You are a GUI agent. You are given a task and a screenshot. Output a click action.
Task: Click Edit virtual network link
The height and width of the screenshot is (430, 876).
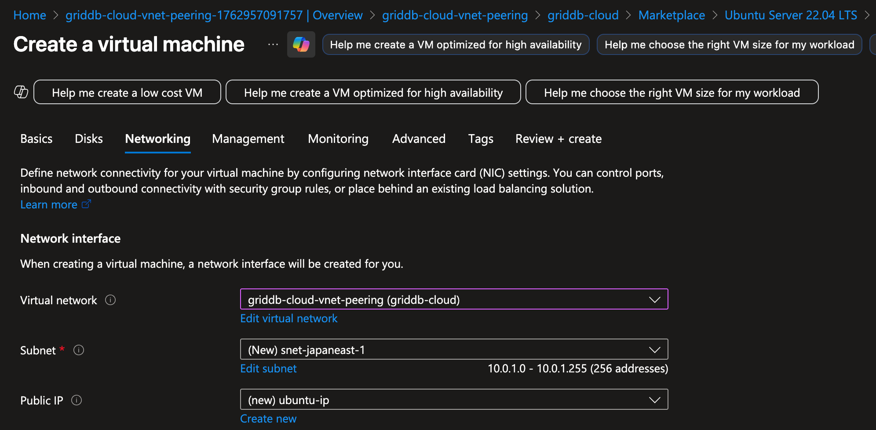pyautogui.click(x=288, y=318)
